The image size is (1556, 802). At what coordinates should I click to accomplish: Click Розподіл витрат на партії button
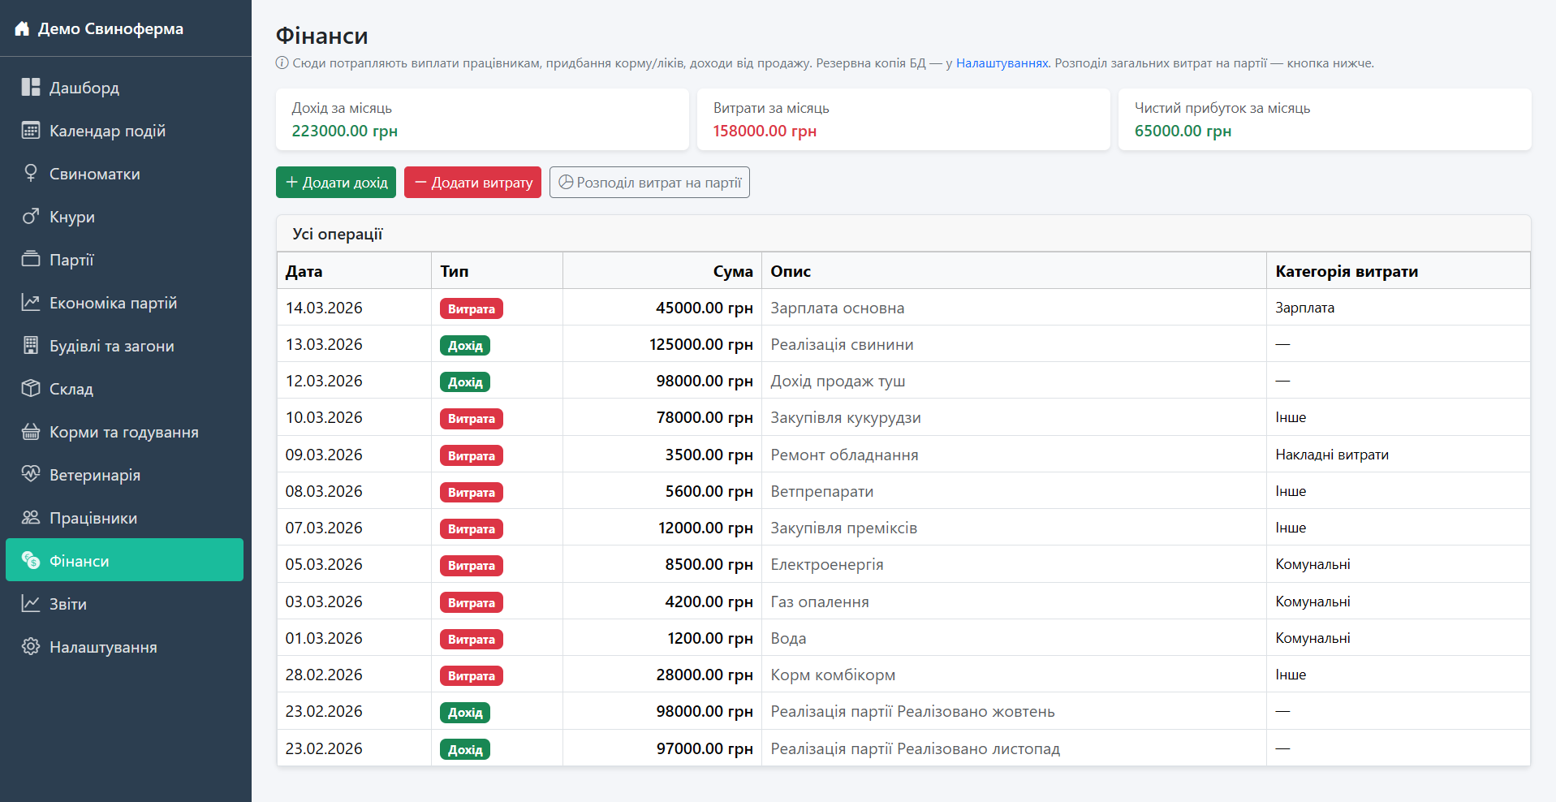[649, 183]
